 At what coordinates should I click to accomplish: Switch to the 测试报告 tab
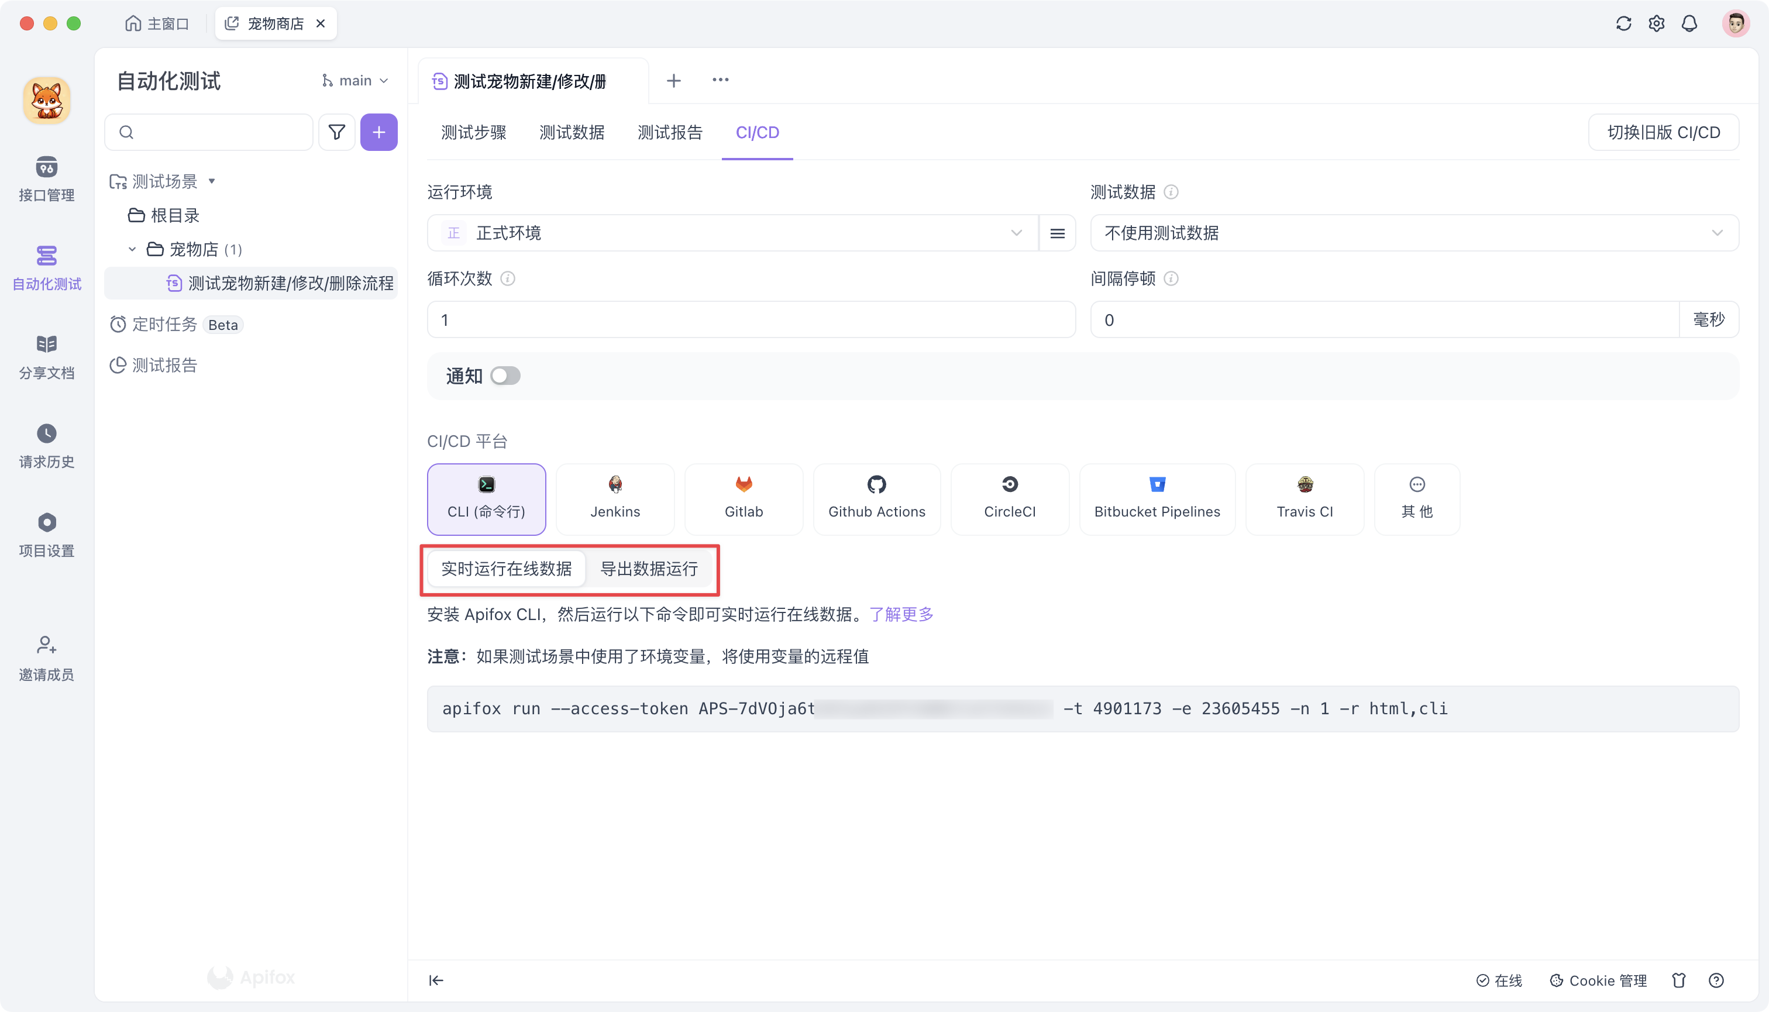[669, 132]
